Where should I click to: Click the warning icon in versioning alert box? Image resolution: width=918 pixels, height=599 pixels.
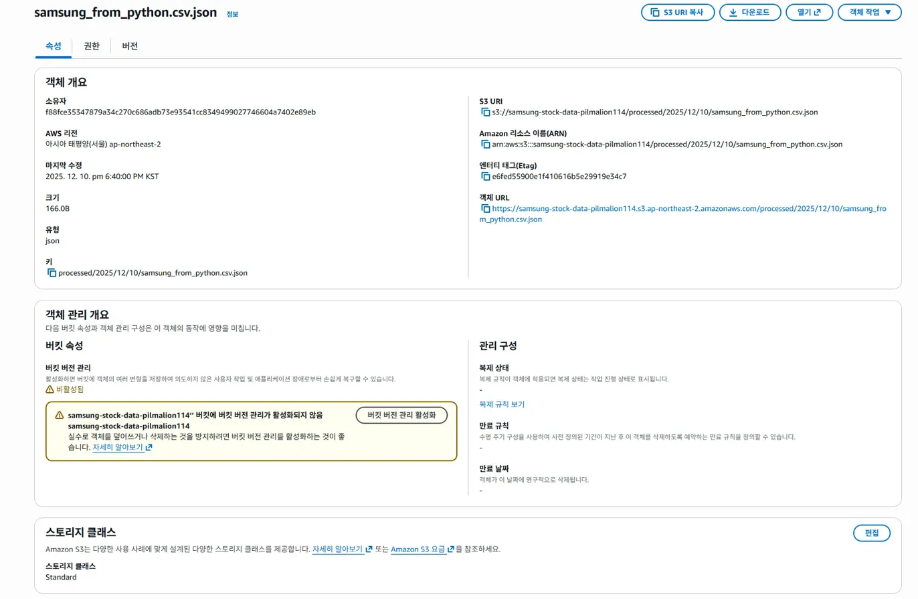tap(59, 415)
